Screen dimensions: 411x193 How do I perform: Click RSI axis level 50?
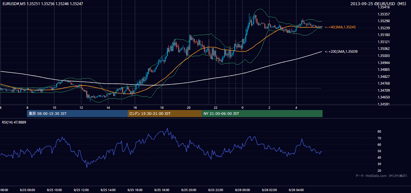pyautogui.click(x=379, y=151)
